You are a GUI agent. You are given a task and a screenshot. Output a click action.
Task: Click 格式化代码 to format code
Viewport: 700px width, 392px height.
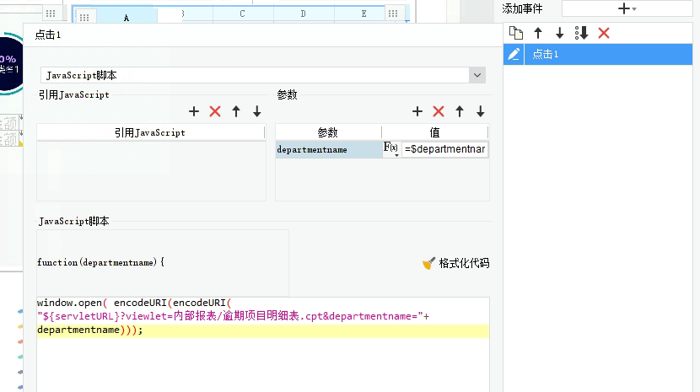(456, 263)
